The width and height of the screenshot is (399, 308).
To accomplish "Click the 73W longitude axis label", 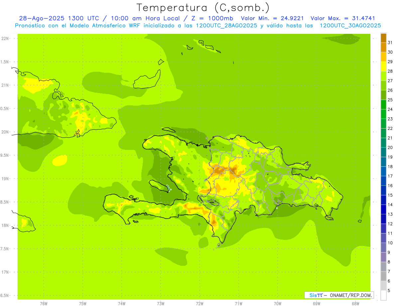I will tap(161, 303).
